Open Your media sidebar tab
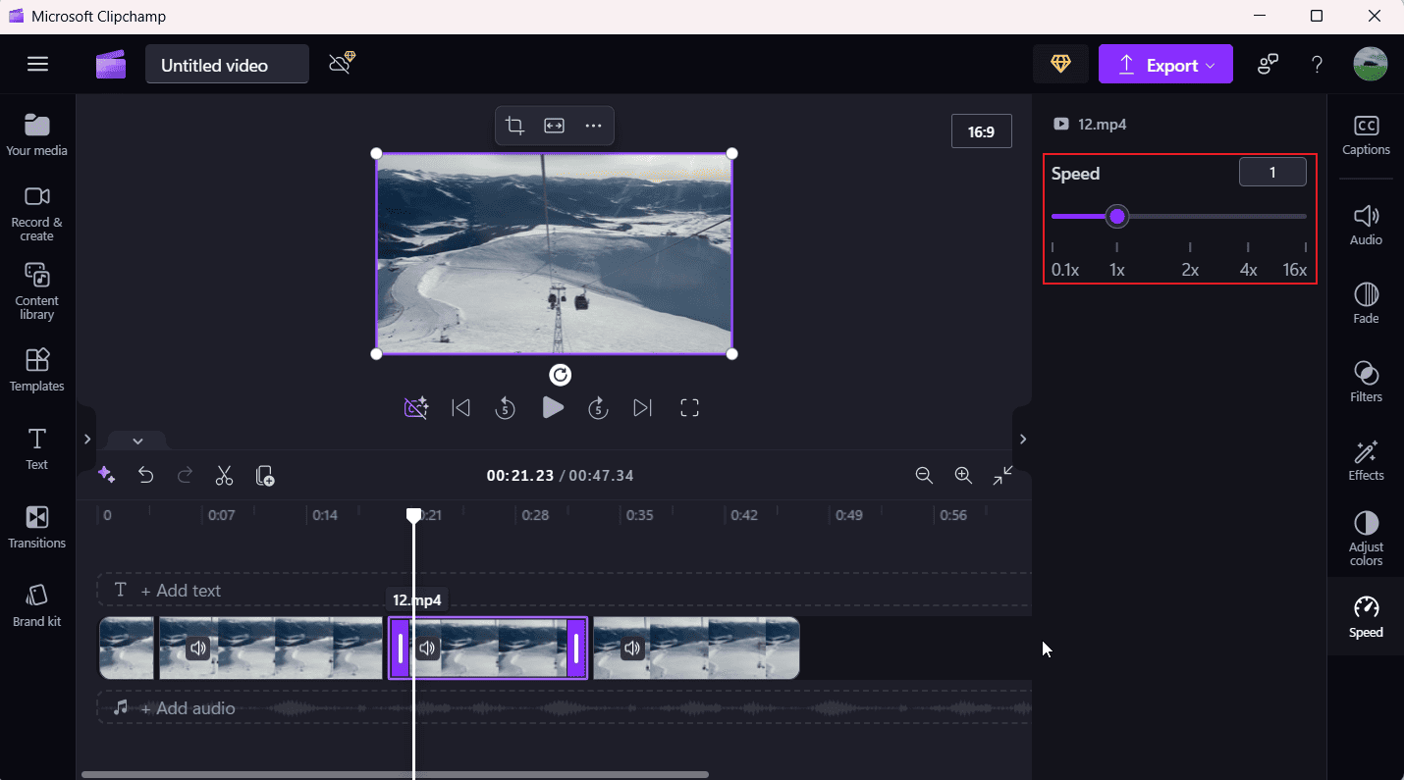 pyautogui.click(x=37, y=134)
